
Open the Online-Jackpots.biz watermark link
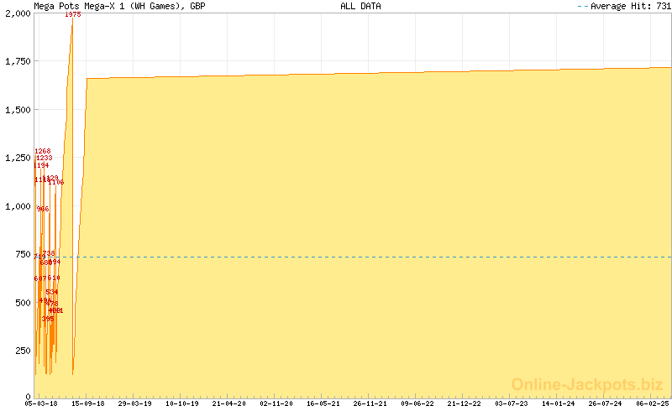click(x=587, y=384)
